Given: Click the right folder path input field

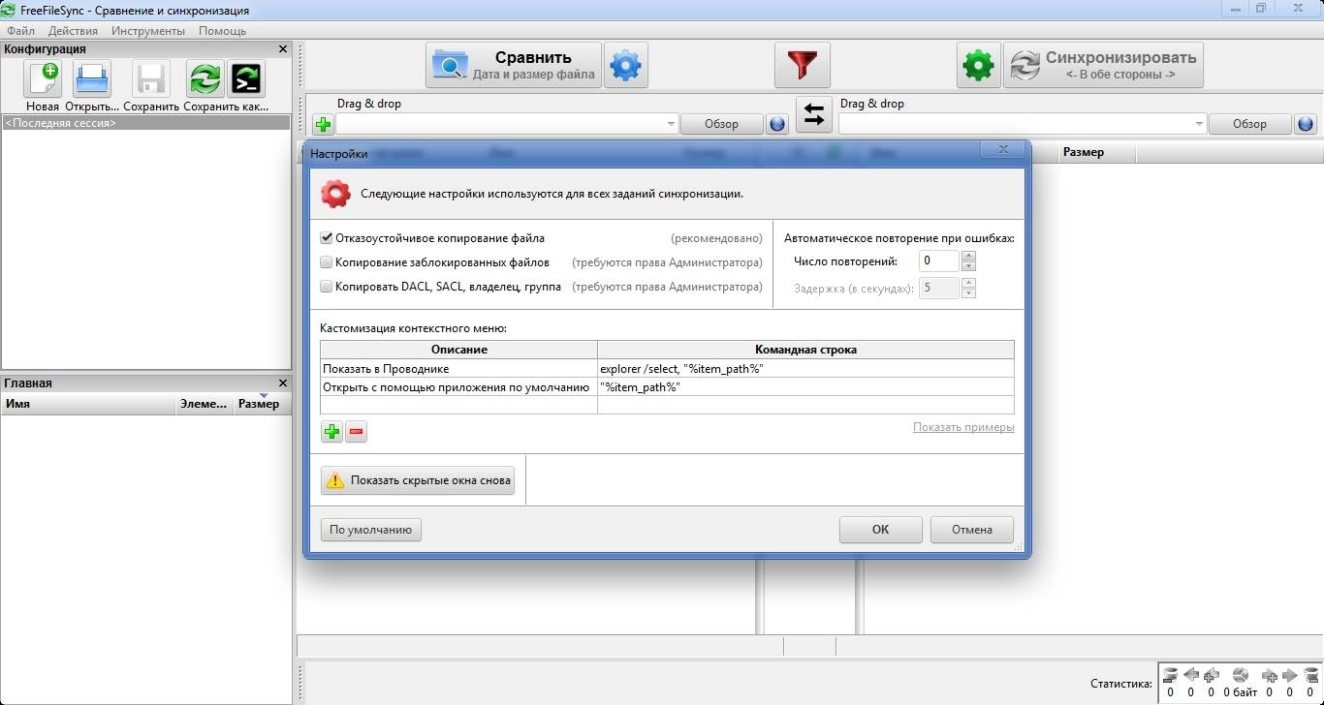Looking at the screenshot, I should click(x=1016, y=124).
